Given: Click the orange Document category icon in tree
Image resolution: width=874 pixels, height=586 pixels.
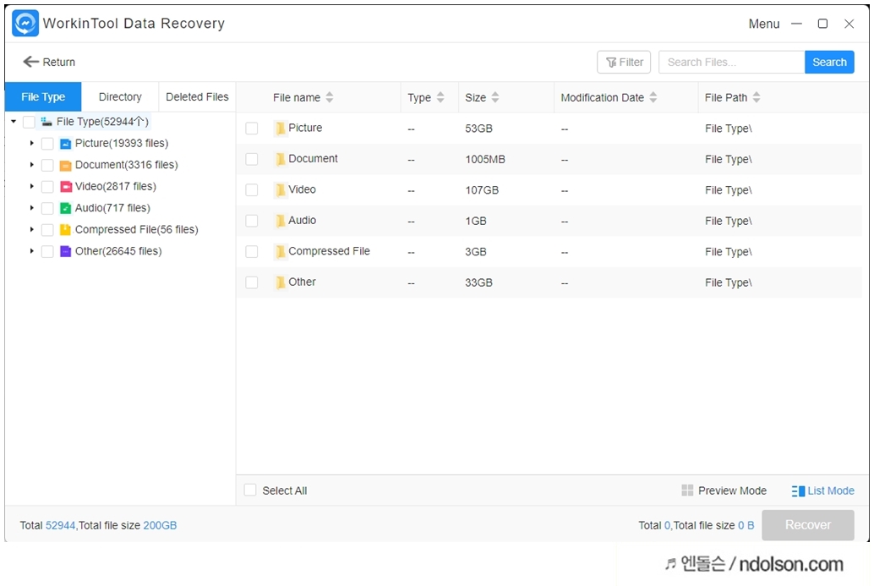Looking at the screenshot, I should [x=66, y=166].
